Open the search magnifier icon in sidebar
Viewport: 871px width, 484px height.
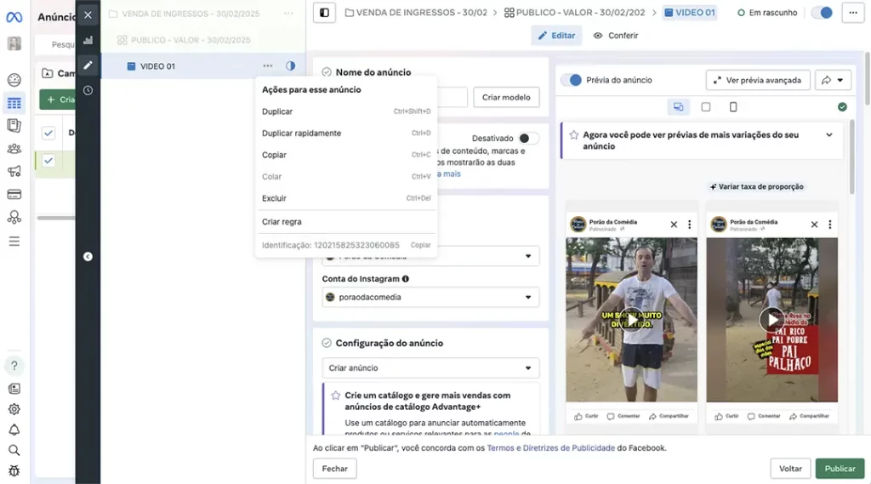tap(14, 450)
